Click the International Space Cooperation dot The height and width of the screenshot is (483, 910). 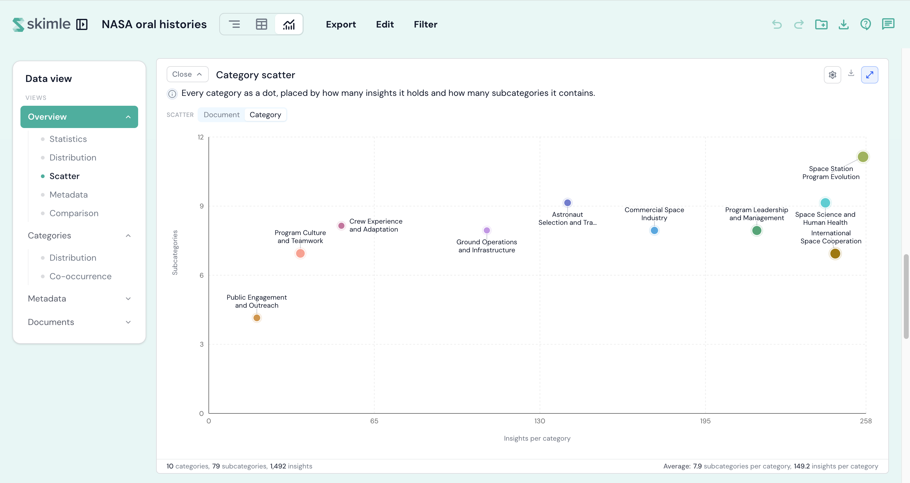coord(835,254)
